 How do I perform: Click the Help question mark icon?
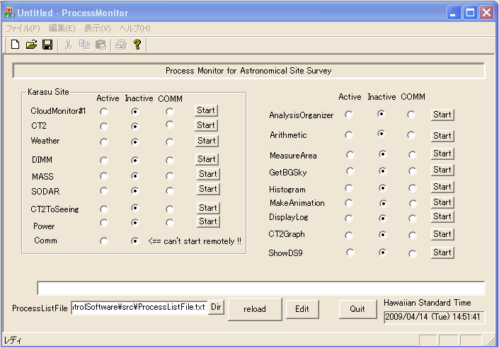137,45
